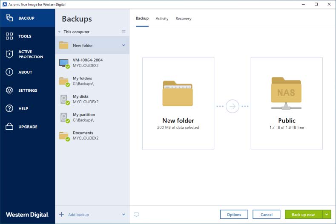Open the TOOLS menu item
The width and height of the screenshot is (336, 224).
(27, 36)
